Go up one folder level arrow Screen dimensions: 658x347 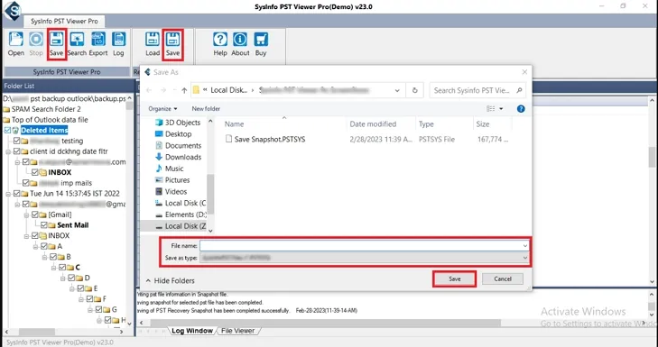click(x=184, y=90)
